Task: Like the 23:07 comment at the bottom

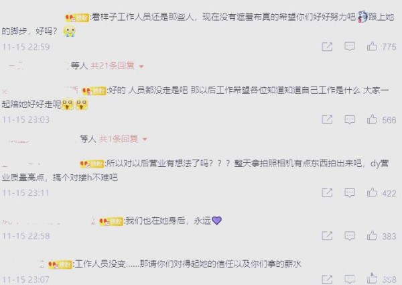Action: click(372, 278)
